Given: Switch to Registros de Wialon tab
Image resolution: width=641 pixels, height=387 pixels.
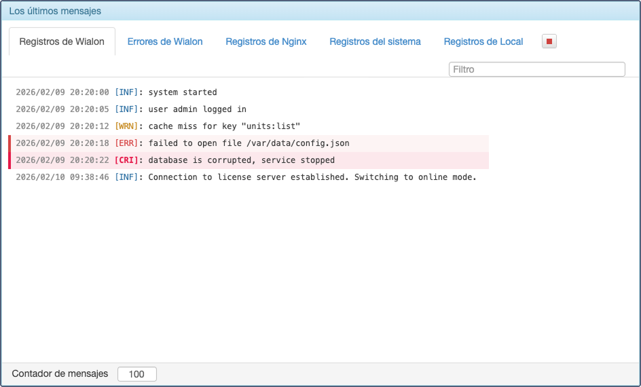Looking at the screenshot, I should (x=62, y=41).
